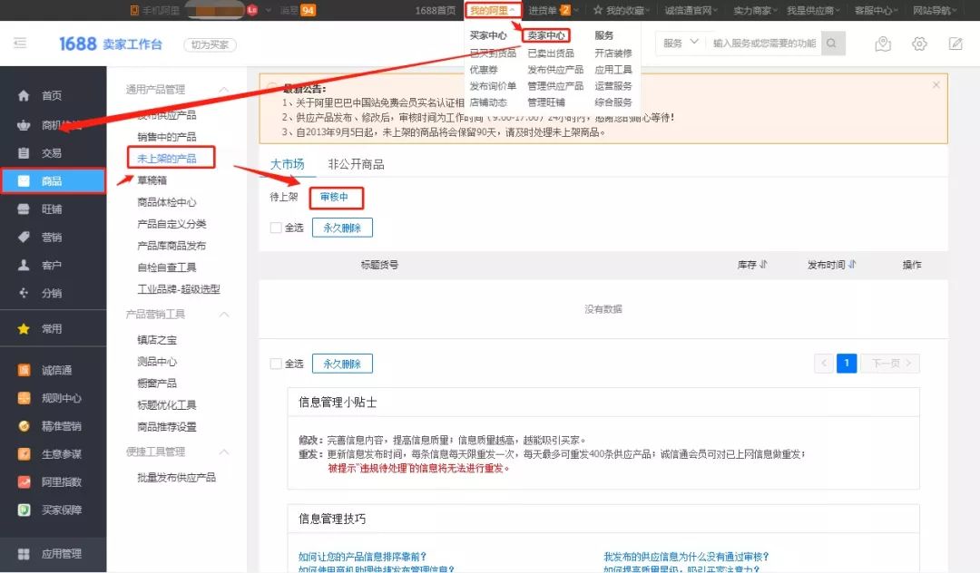Select the 审核中 filter tab
Image resolution: width=980 pixels, height=573 pixels.
[x=334, y=198]
